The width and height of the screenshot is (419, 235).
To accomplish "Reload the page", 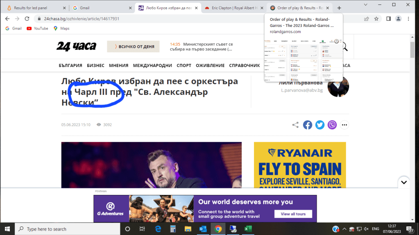I will tap(27, 19).
